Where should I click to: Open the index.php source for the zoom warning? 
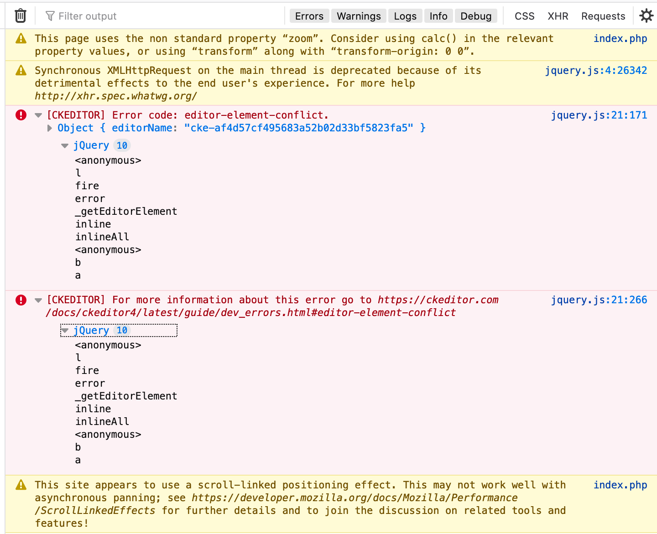pyautogui.click(x=620, y=39)
